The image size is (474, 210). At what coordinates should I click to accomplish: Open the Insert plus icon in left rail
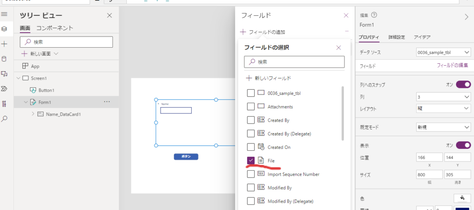[x=4, y=43]
